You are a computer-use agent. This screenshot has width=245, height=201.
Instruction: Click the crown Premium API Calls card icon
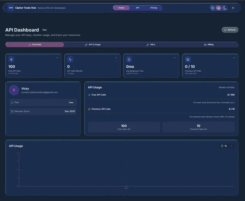pos(188,59)
